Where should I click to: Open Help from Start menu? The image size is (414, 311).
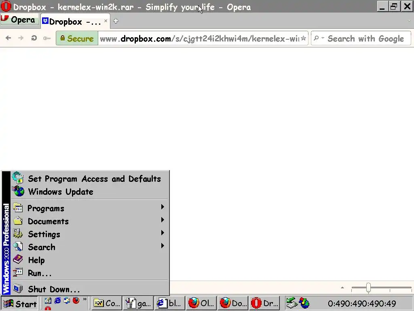tap(90, 260)
